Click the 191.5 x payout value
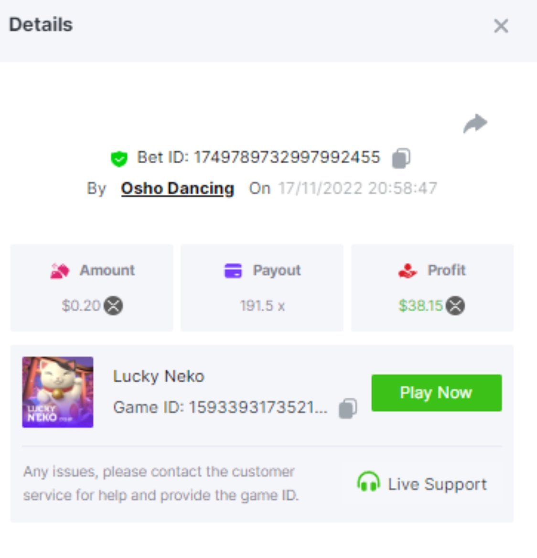537x558 pixels. (262, 305)
